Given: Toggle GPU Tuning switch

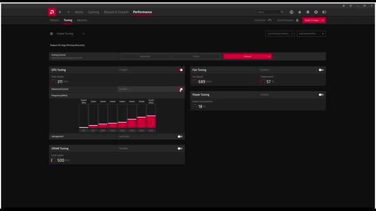Looking at the screenshot, I should point(180,70).
